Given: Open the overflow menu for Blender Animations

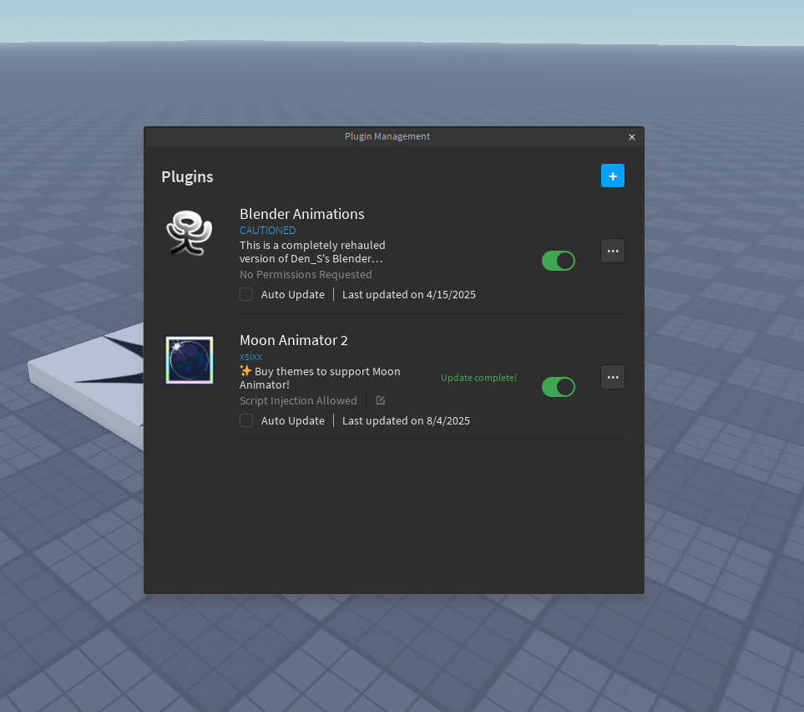Looking at the screenshot, I should coord(612,251).
